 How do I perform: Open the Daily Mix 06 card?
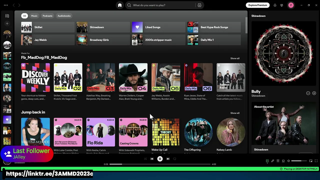(198, 81)
